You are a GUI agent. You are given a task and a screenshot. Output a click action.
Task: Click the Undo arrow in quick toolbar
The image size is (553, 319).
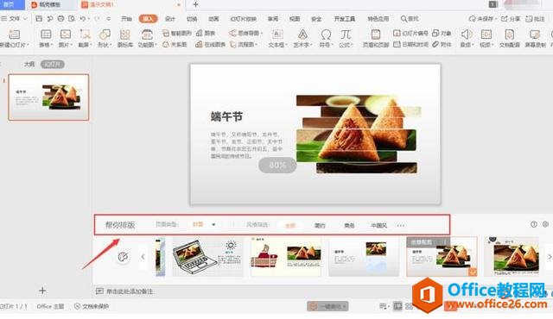[83, 19]
